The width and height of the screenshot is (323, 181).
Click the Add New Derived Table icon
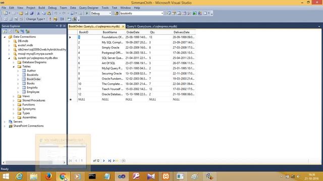75,19
